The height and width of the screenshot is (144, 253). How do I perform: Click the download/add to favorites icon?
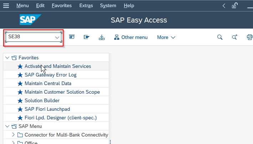tap(102, 37)
